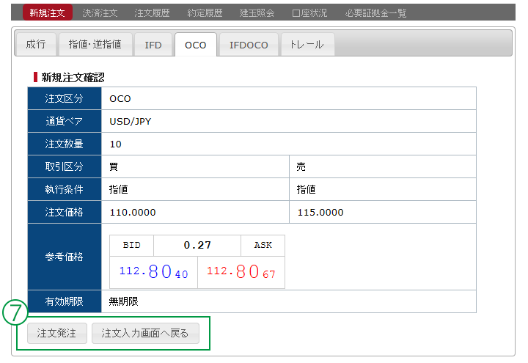The width and height of the screenshot is (528, 363).
Task: Click the ASK label in 参考価格
Action: tap(263, 245)
